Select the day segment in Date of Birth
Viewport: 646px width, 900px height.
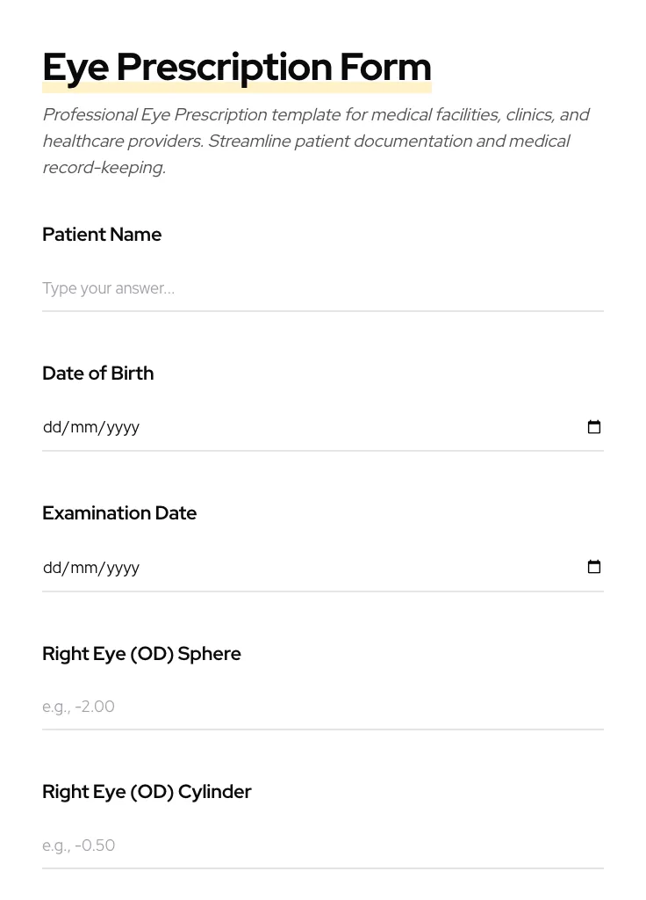[x=52, y=427]
